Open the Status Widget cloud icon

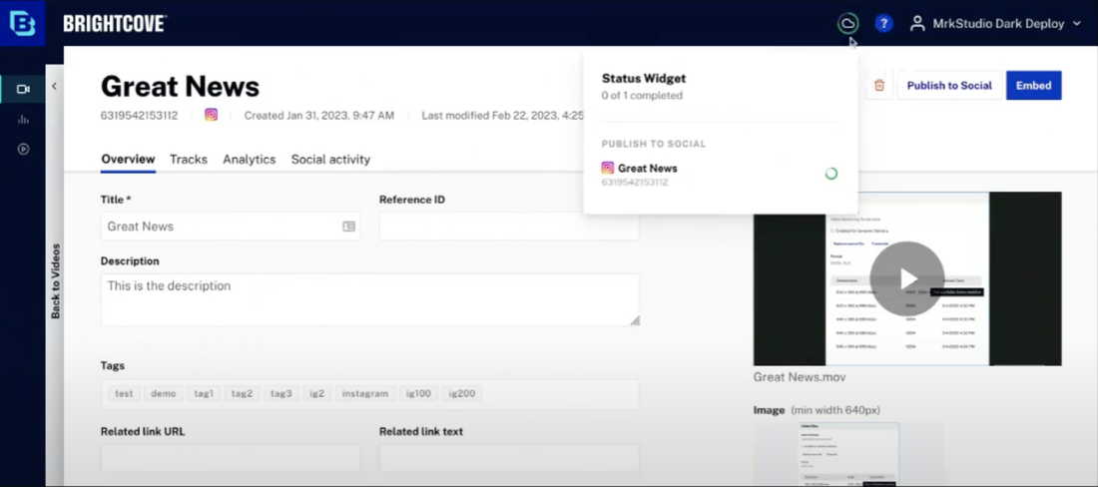tap(847, 23)
